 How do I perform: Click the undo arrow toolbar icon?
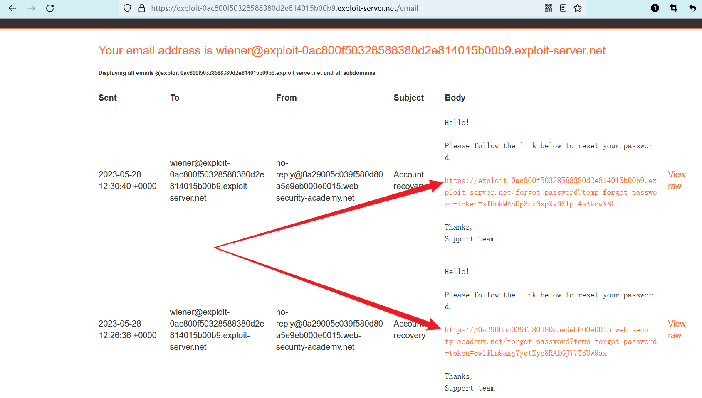(x=692, y=8)
